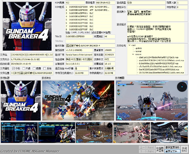Select the 0ae90220...nca file entry
Screen dimensions: 189x154
[x=159, y=69]
